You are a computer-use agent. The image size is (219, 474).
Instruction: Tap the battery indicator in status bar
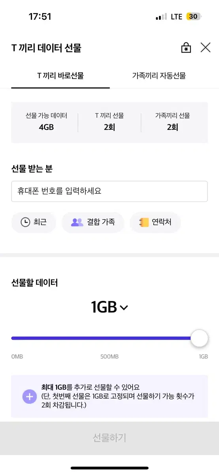194,17
